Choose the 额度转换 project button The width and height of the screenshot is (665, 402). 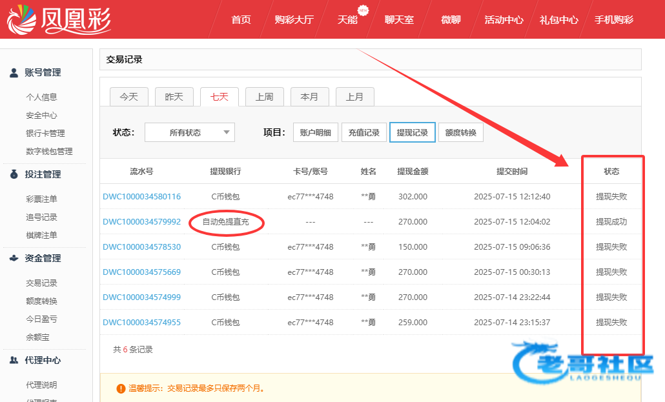460,132
